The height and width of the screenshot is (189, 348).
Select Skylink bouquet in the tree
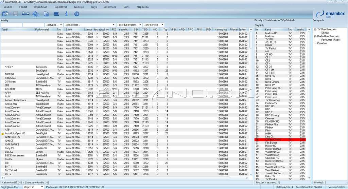coord(325,33)
